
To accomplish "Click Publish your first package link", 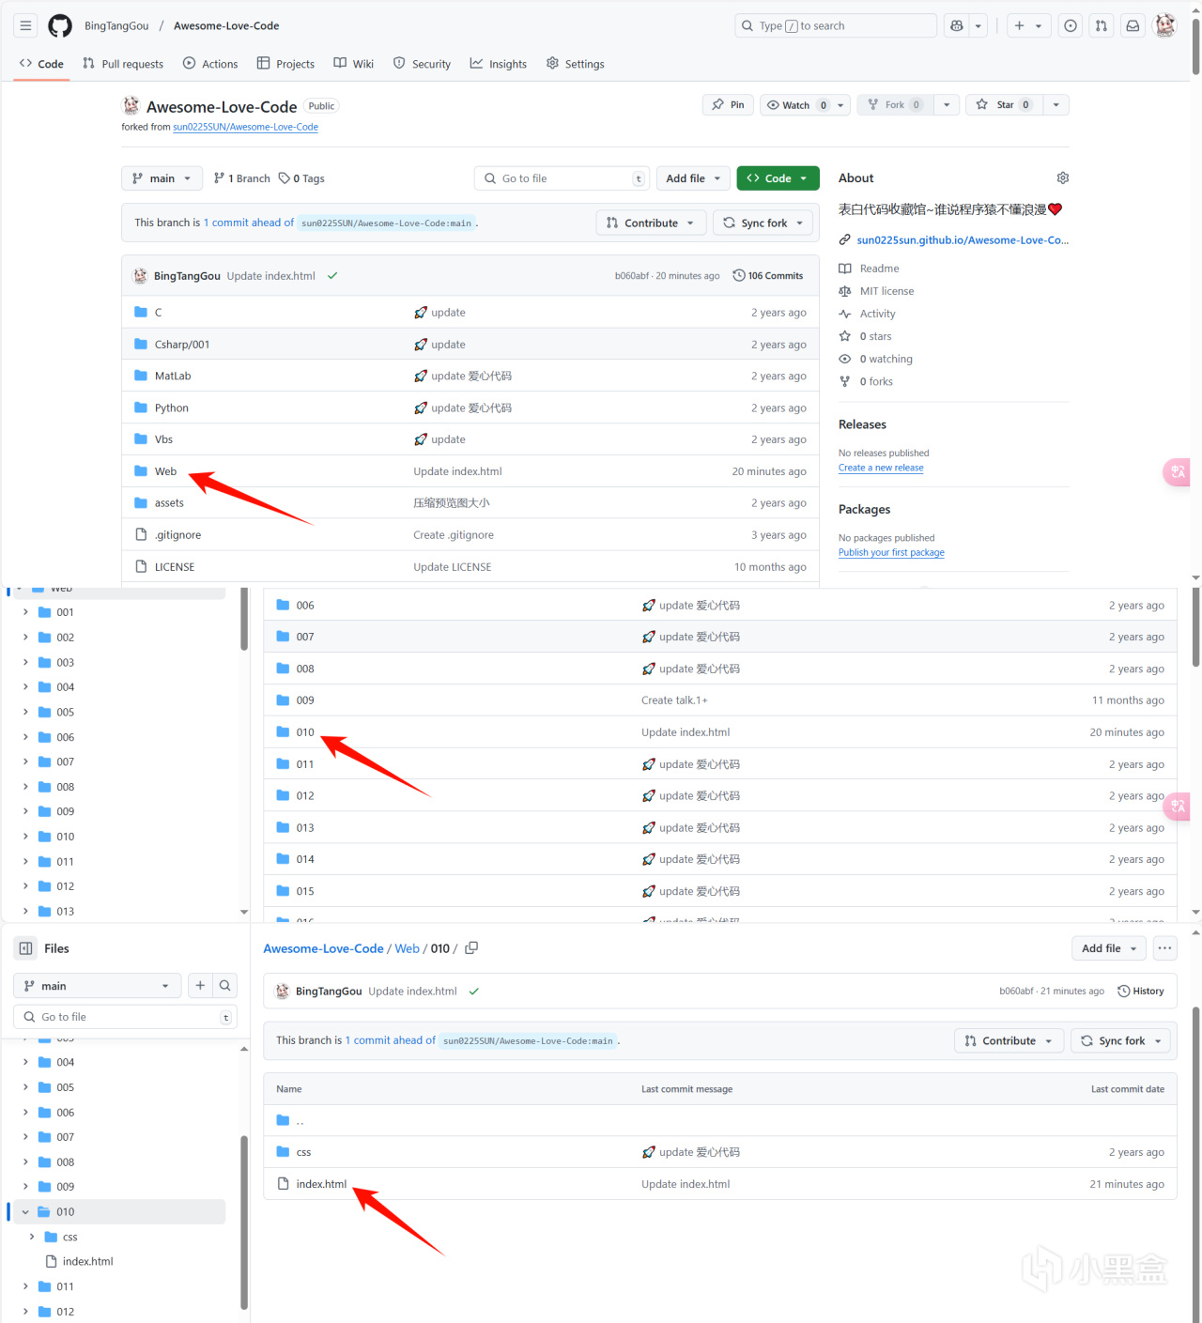I will [891, 552].
